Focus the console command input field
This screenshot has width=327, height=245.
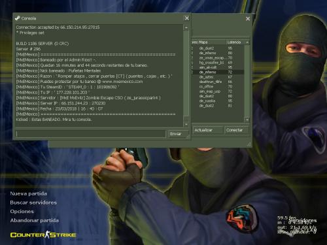coord(90,134)
